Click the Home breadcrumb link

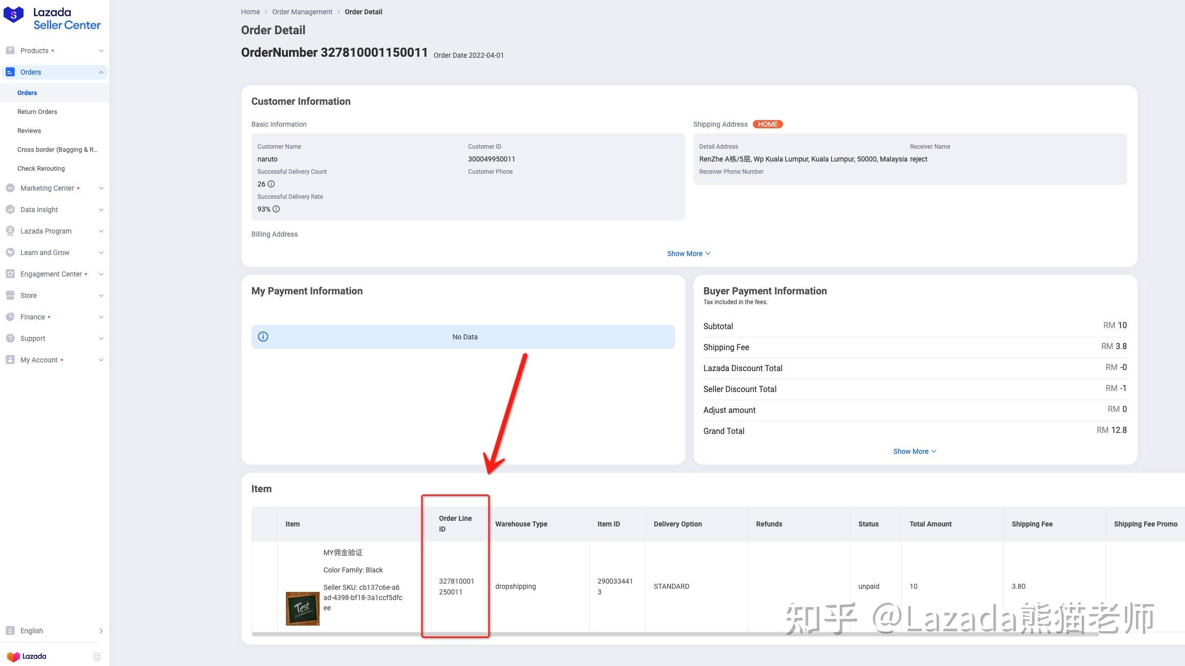[250, 12]
